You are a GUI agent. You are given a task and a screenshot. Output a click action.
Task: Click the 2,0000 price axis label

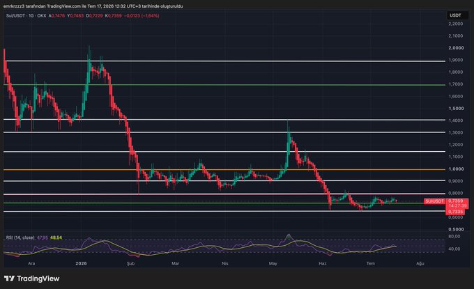click(456, 48)
